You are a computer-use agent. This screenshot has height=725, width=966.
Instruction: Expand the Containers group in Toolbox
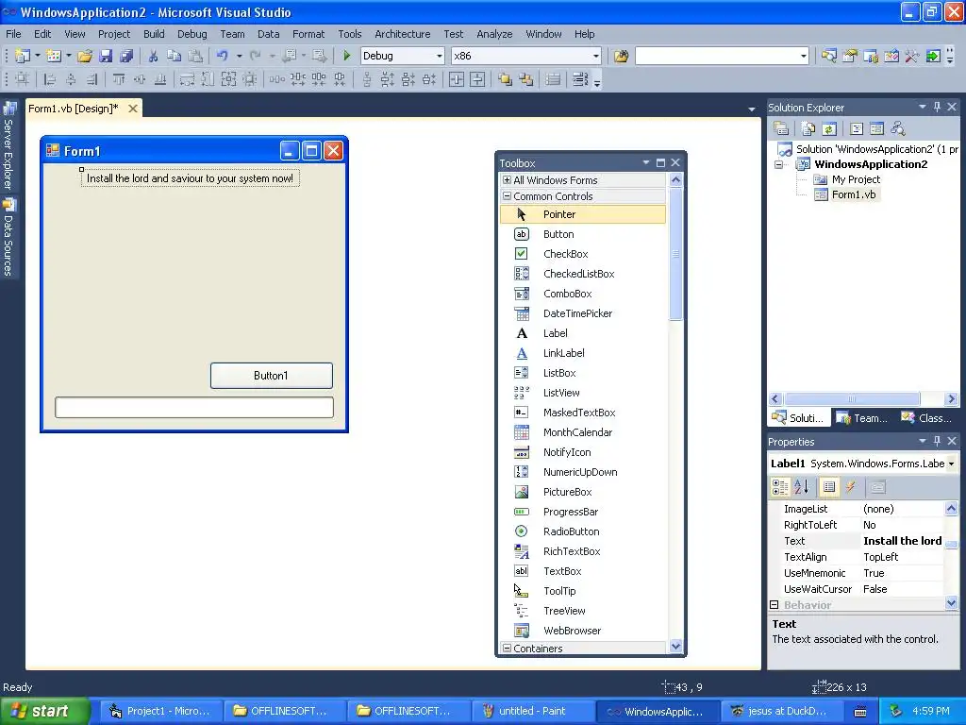pyautogui.click(x=507, y=648)
